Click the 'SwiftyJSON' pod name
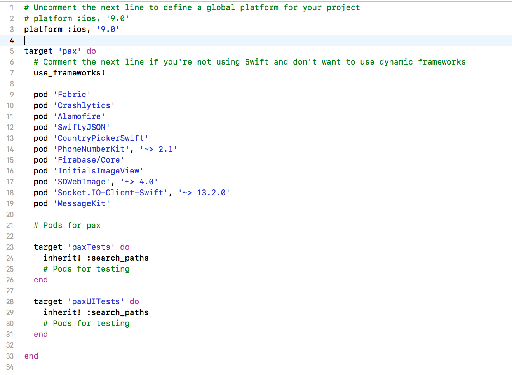Screen dimensions: 512x375 (82, 127)
